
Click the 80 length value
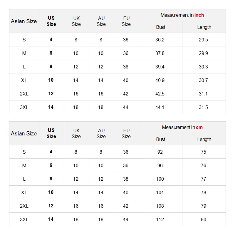(204, 219)
